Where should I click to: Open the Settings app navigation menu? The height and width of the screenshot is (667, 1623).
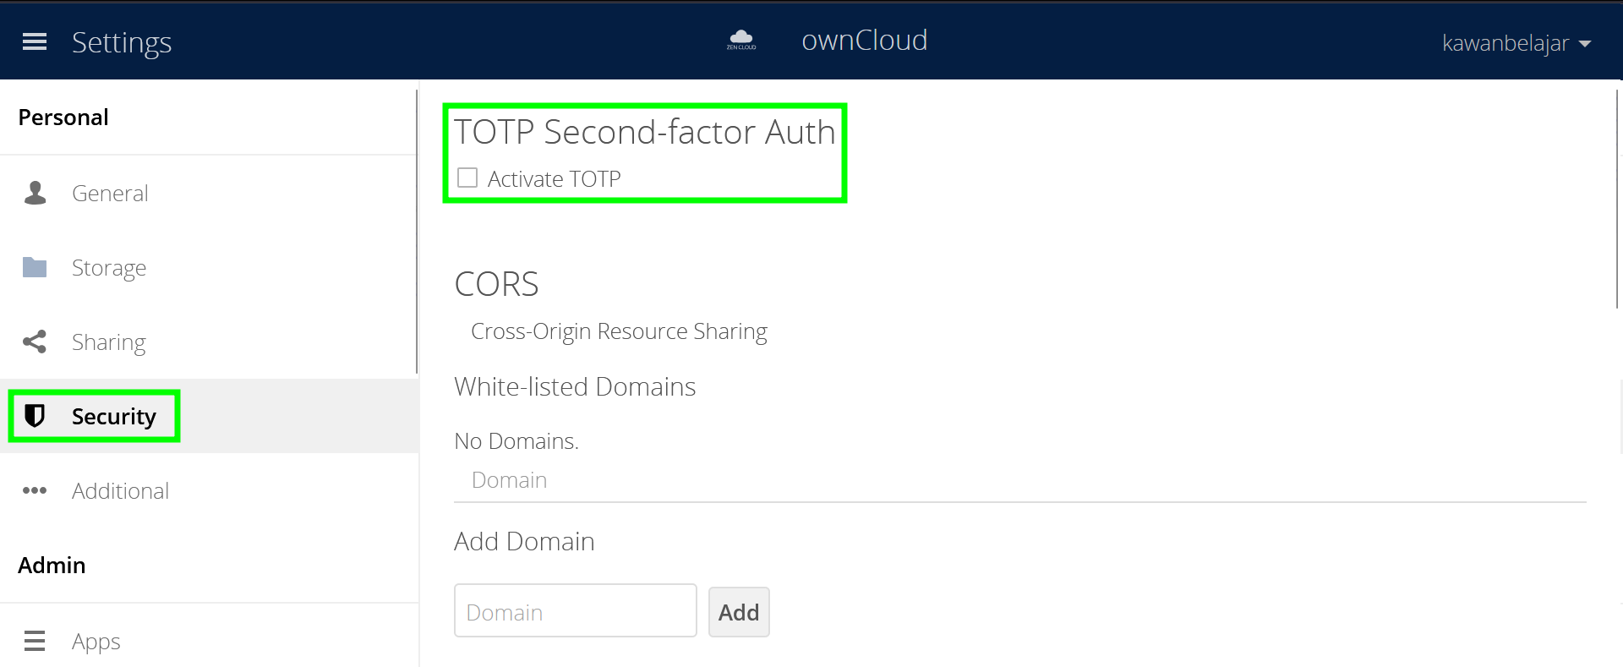click(122, 42)
